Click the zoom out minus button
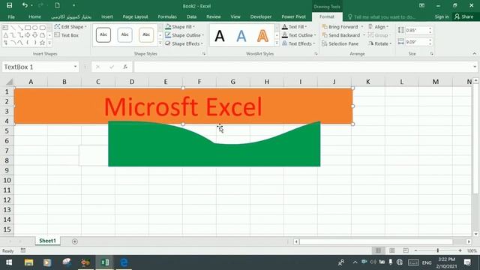The height and width of the screenshot is (270, 480). point(415,250)
